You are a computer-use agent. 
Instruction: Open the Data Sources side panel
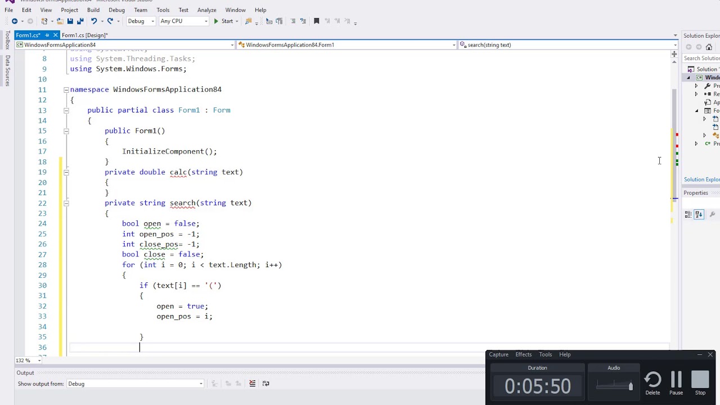[x=7, y=70]
